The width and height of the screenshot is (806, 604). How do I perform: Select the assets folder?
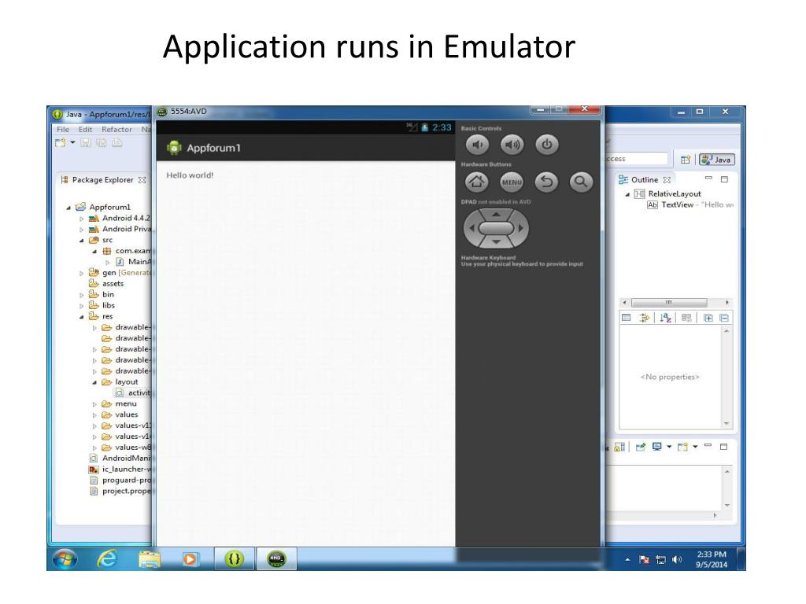pos(106,283)
